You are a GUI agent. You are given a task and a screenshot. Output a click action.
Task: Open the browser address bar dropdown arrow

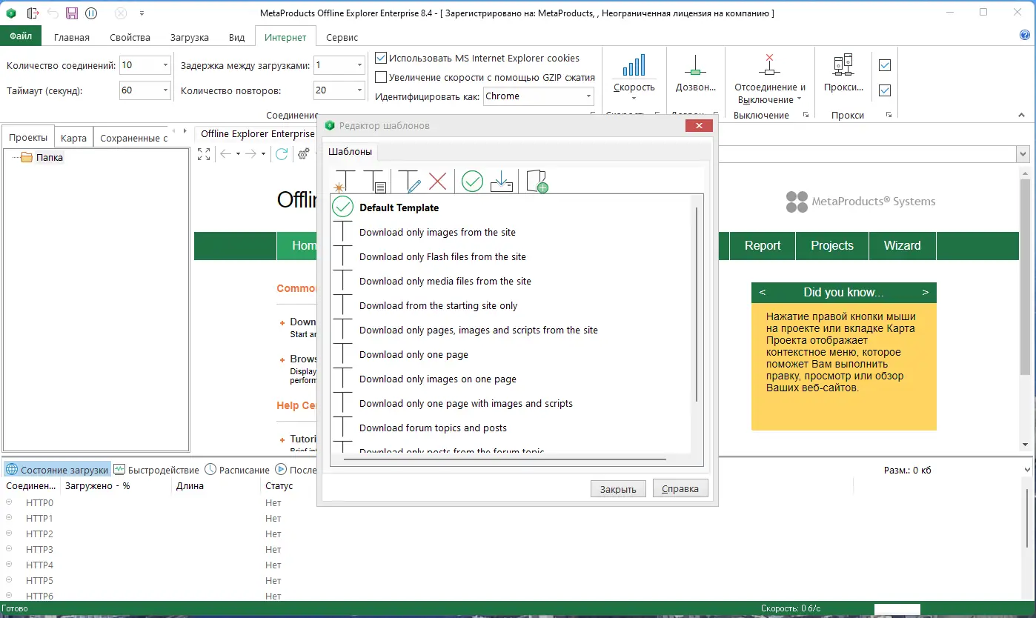(x=1023, y=153)
